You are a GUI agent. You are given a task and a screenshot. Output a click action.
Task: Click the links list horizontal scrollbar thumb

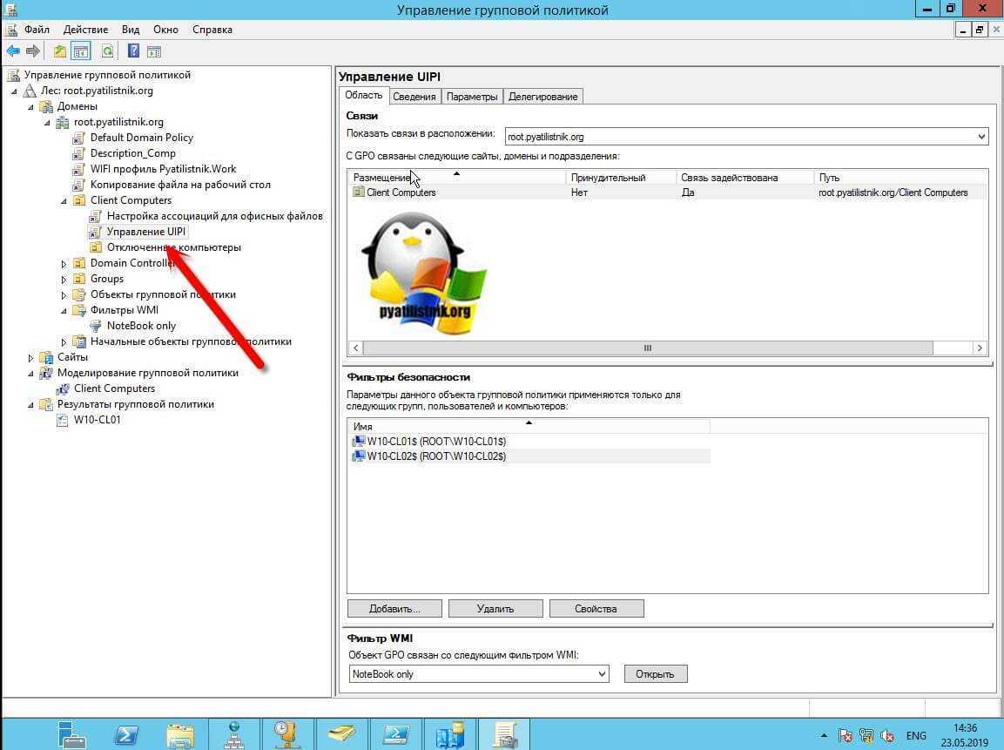click(x=648, y=348)
